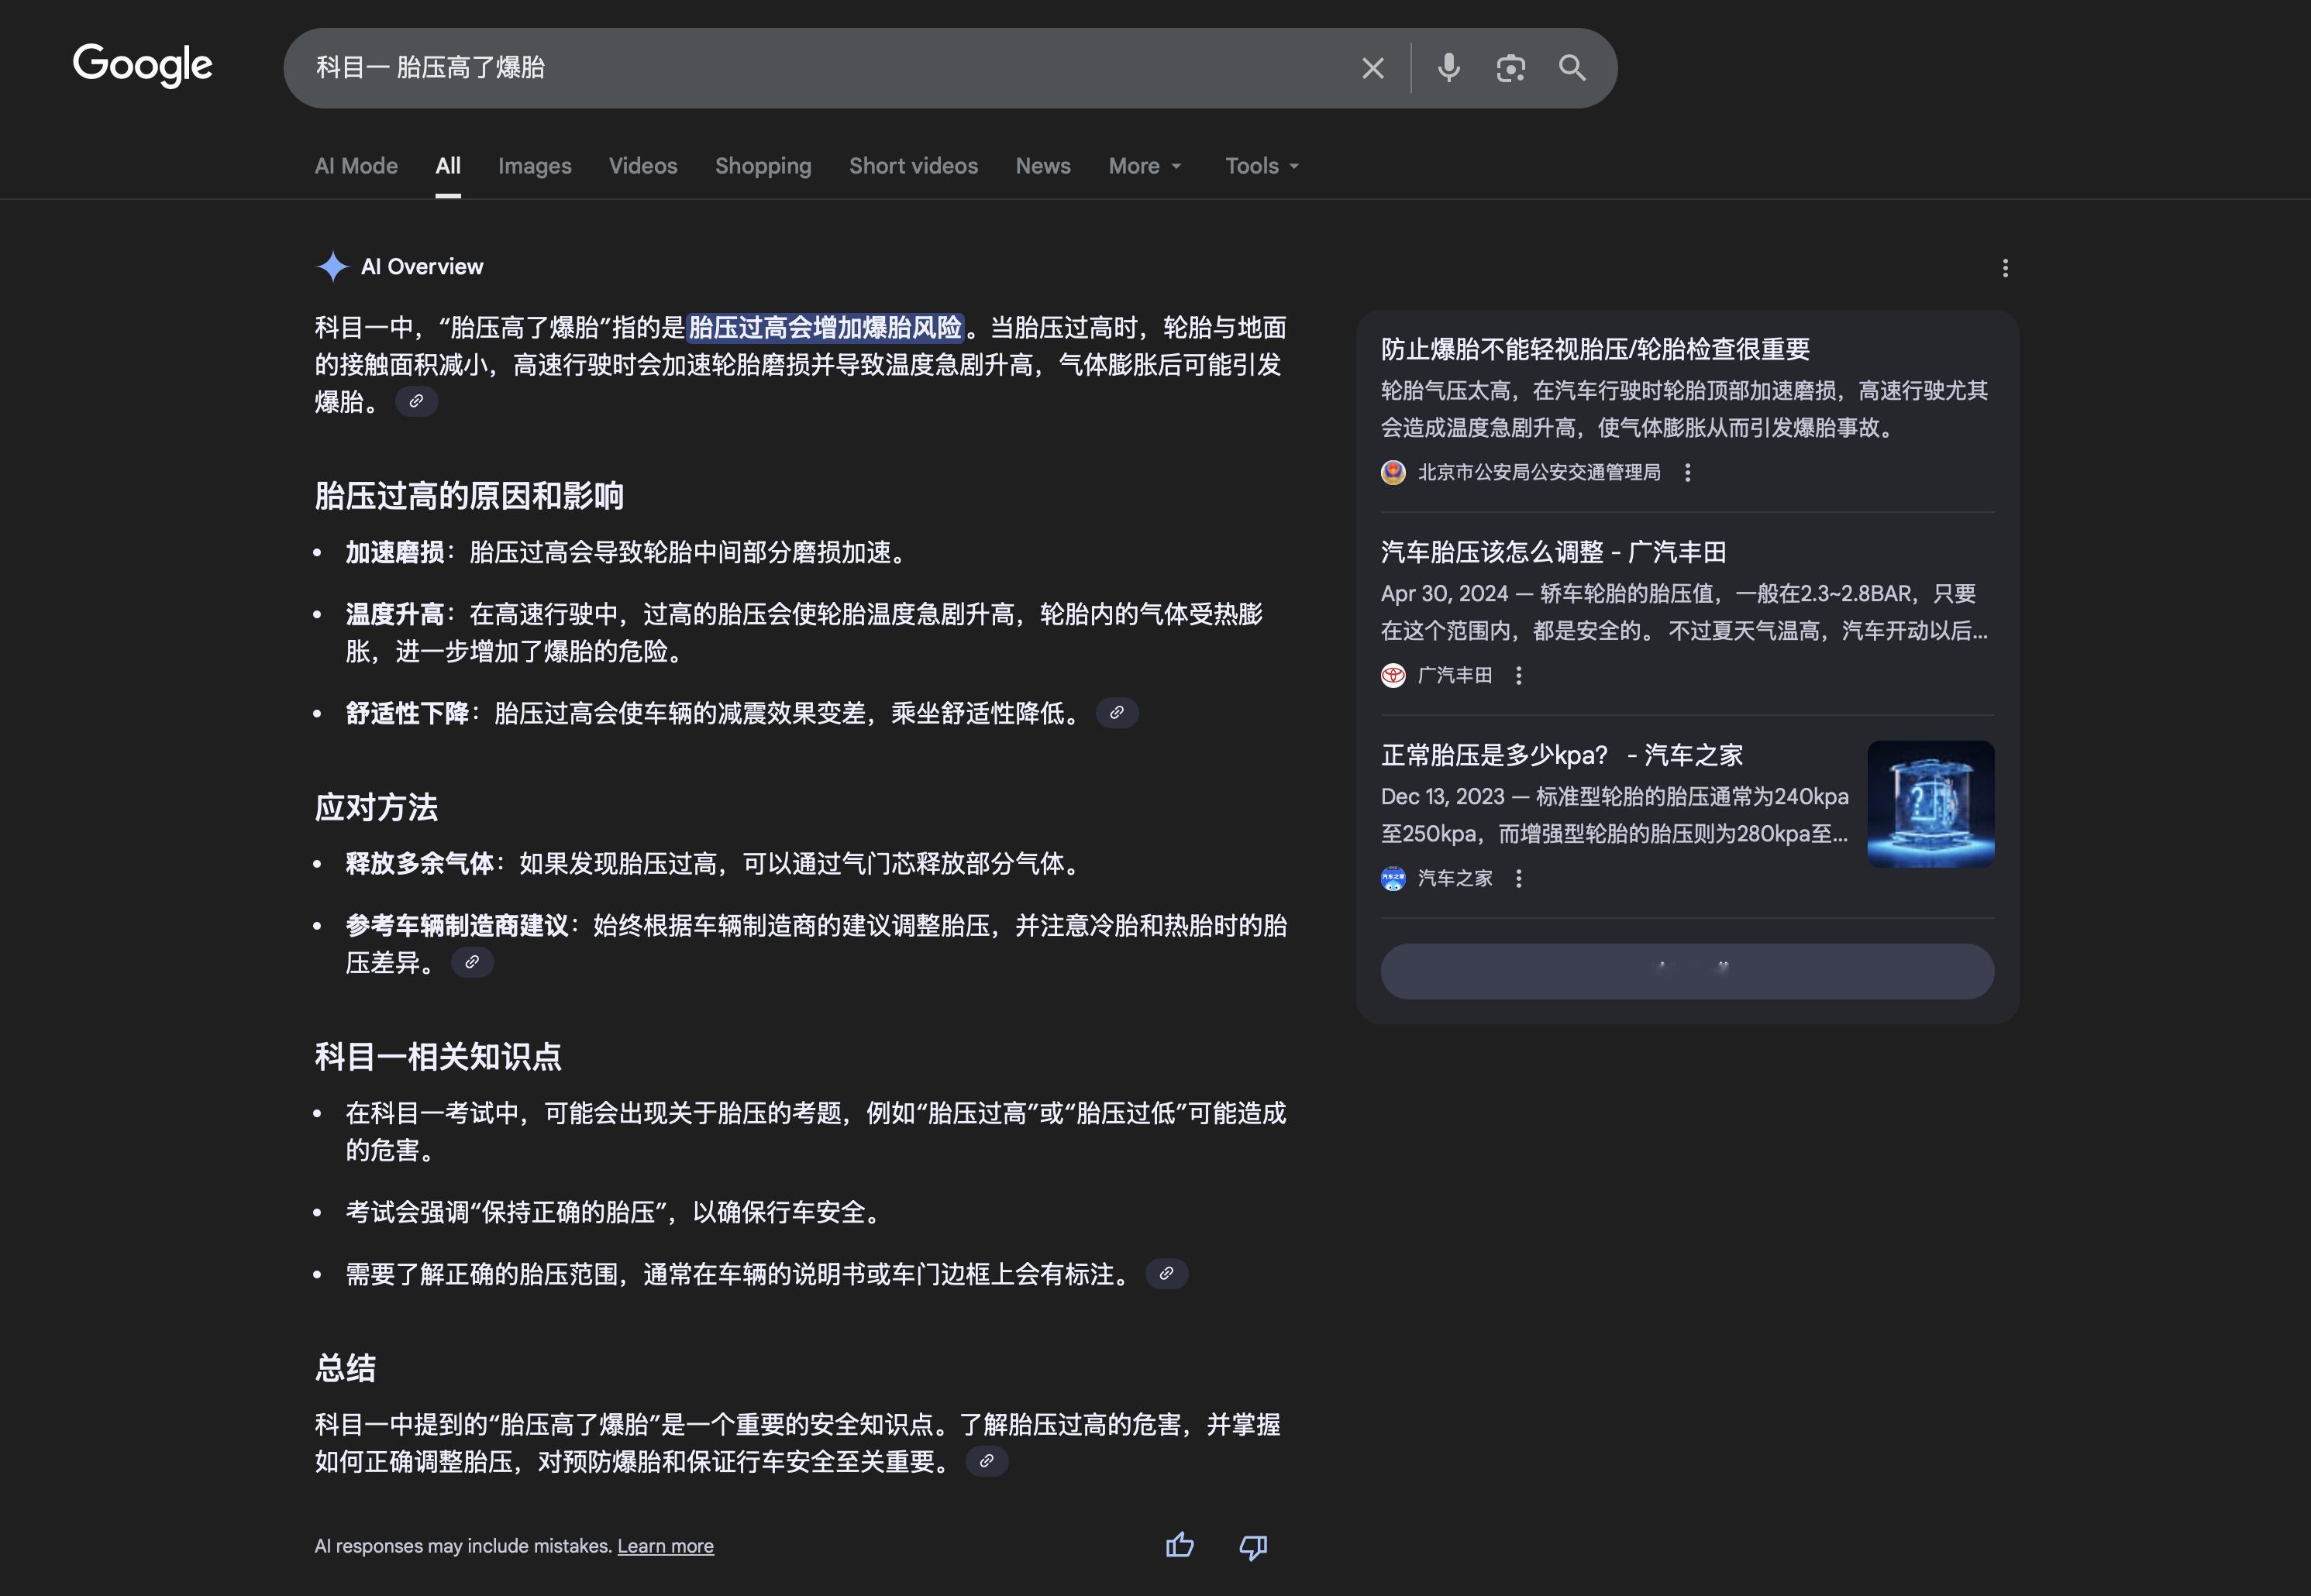Click the thumbs down feedback icon

tap(1253, 1546)
